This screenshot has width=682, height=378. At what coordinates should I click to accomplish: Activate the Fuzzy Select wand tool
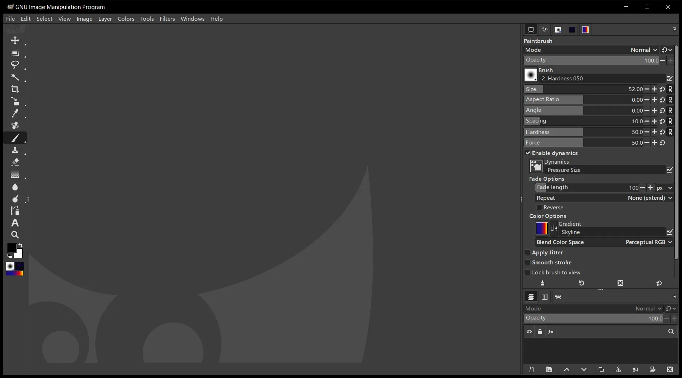click(15, 77)
